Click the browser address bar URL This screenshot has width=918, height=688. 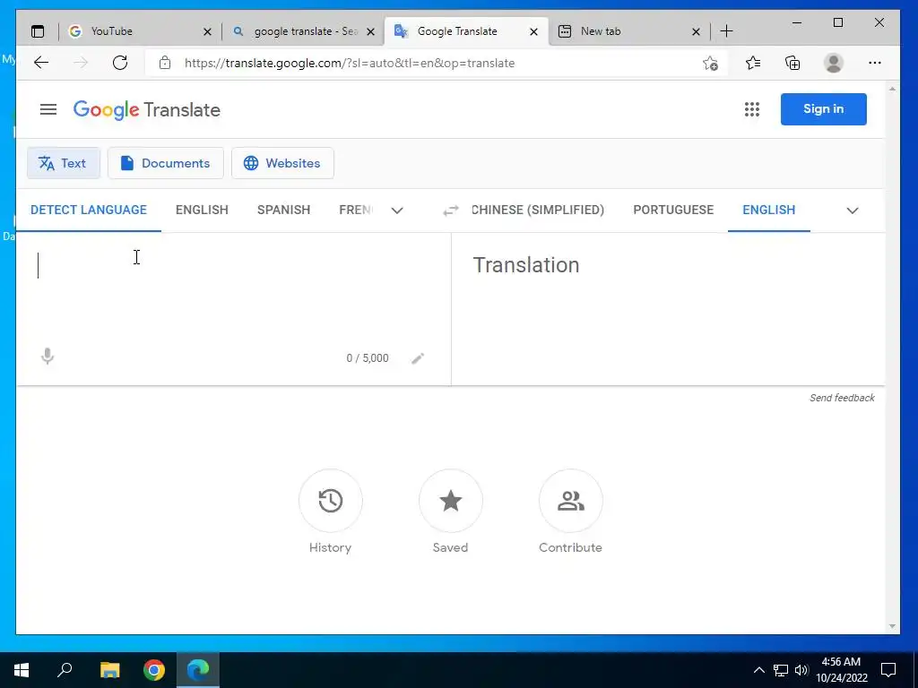tap(350, 64)
